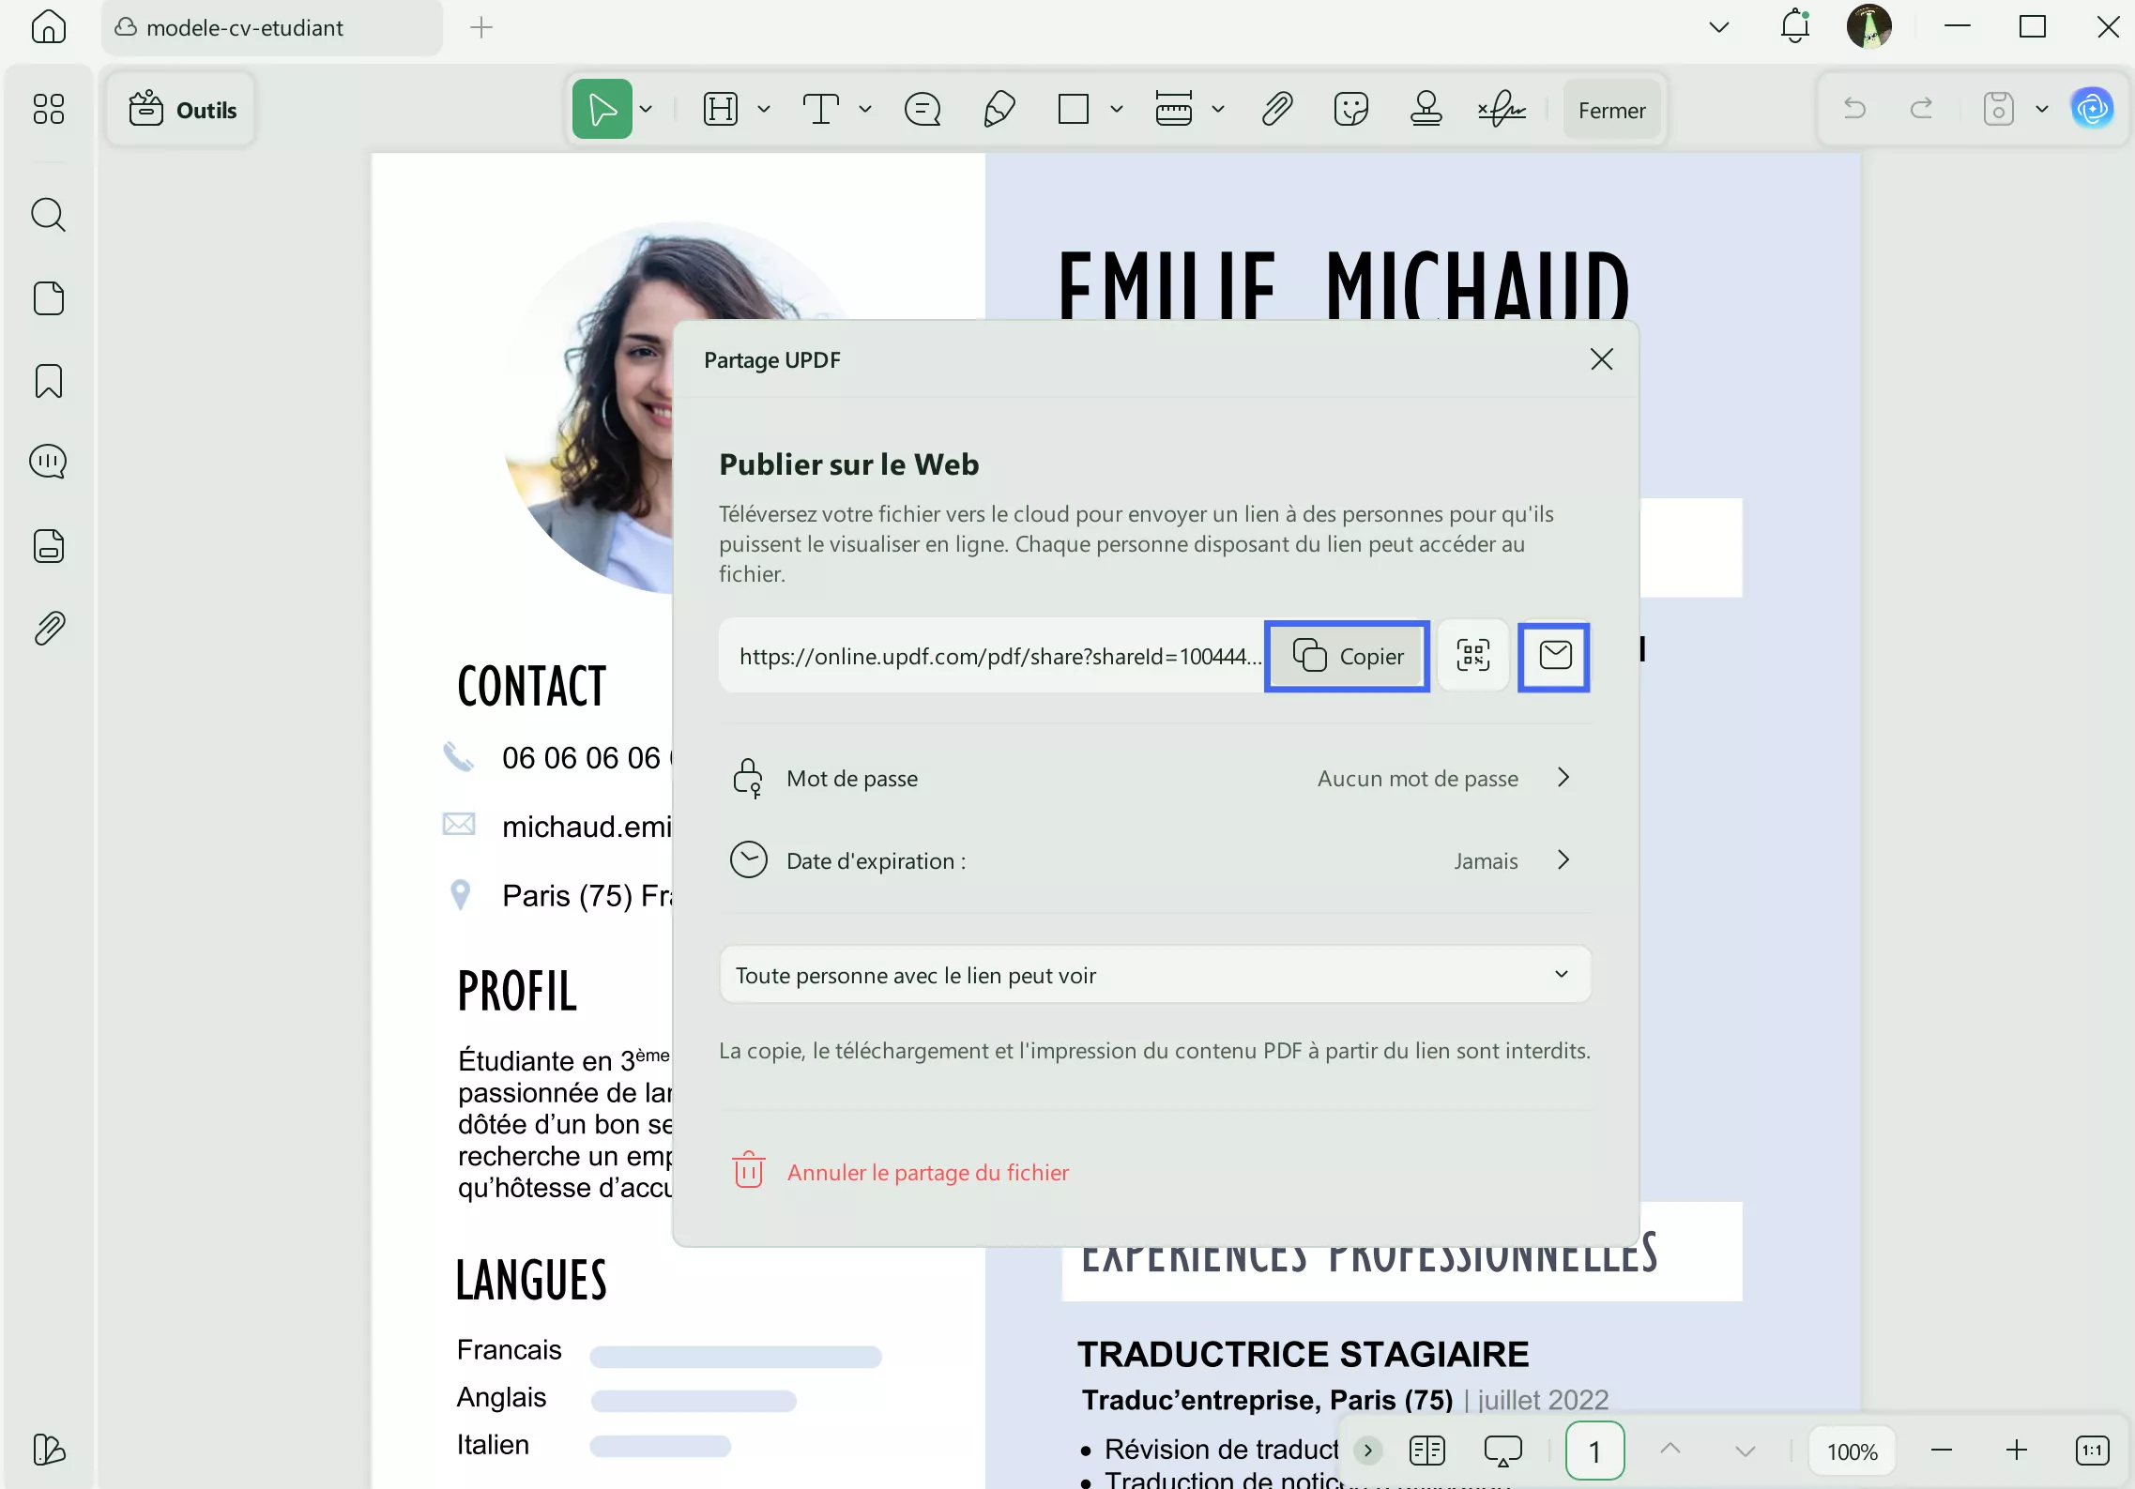The height and width of the screenshot is (1489, 2135).
Task: Click the Copier button
Action: click(1348, 656)
